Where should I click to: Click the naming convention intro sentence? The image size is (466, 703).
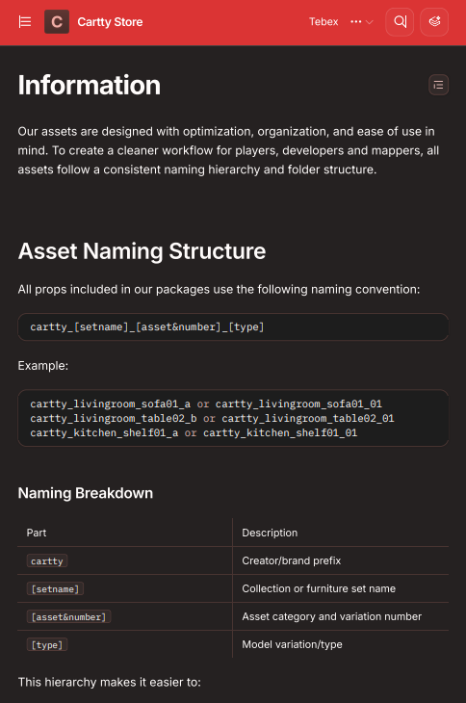[219, 290]
